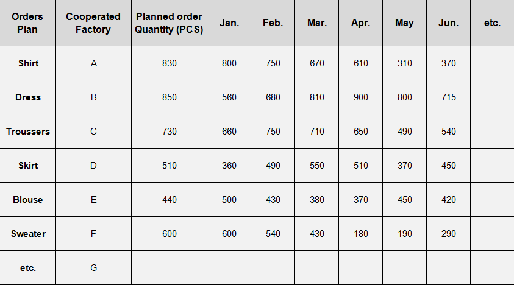Click the Shirt May value 310
The image size is (514, 285).
[404, 63]
